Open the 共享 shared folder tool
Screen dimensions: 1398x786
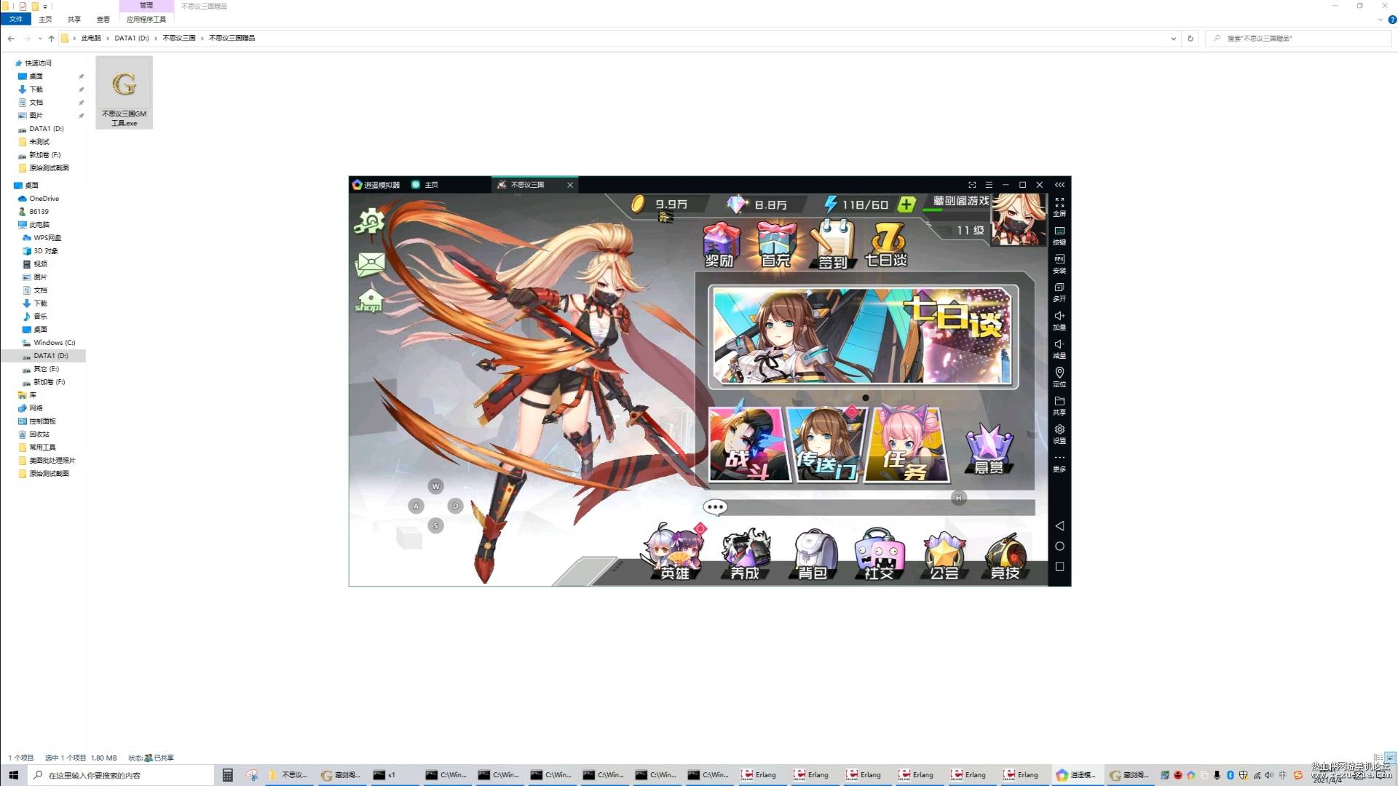(x=1059, y=405)
